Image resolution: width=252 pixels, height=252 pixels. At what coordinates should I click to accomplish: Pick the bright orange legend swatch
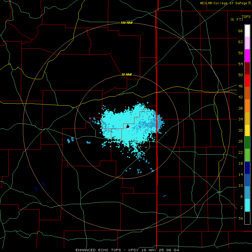click(x=247, y=106)
